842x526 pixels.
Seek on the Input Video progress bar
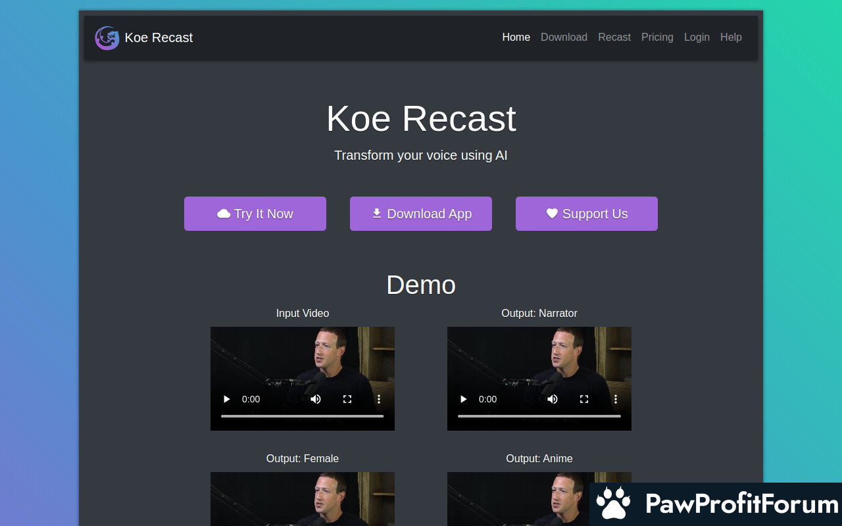click(x=303, y=416)
